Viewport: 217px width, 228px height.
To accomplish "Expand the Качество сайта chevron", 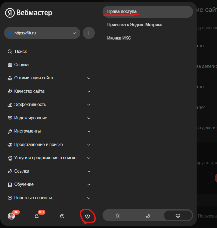I will point(89,92).
